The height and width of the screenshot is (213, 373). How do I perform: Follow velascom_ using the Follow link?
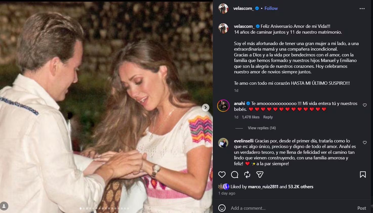[x=271, y=8]
